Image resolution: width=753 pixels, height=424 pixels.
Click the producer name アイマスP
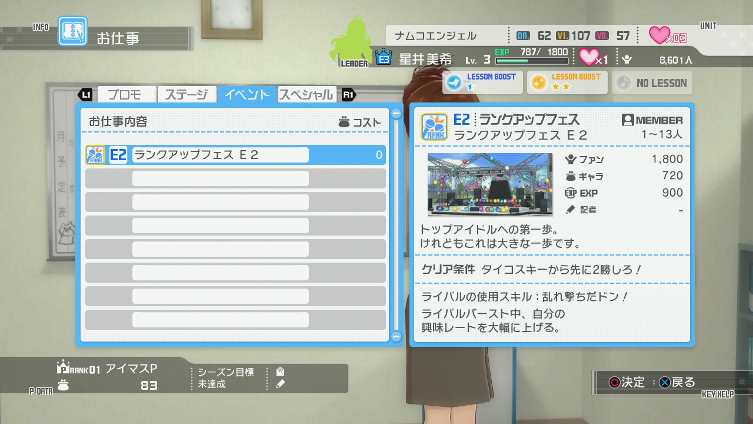click(x=132, y=369)
